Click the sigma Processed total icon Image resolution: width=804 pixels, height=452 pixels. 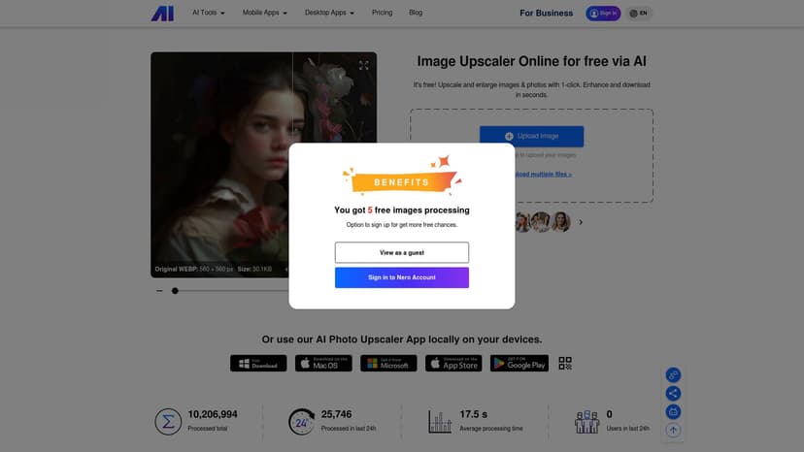(168, 422)
